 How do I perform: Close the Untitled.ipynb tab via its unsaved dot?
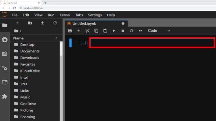(123, 24)
